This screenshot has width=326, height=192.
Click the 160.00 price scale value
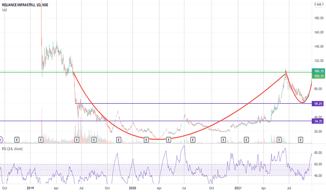click(x=319, y=32)
